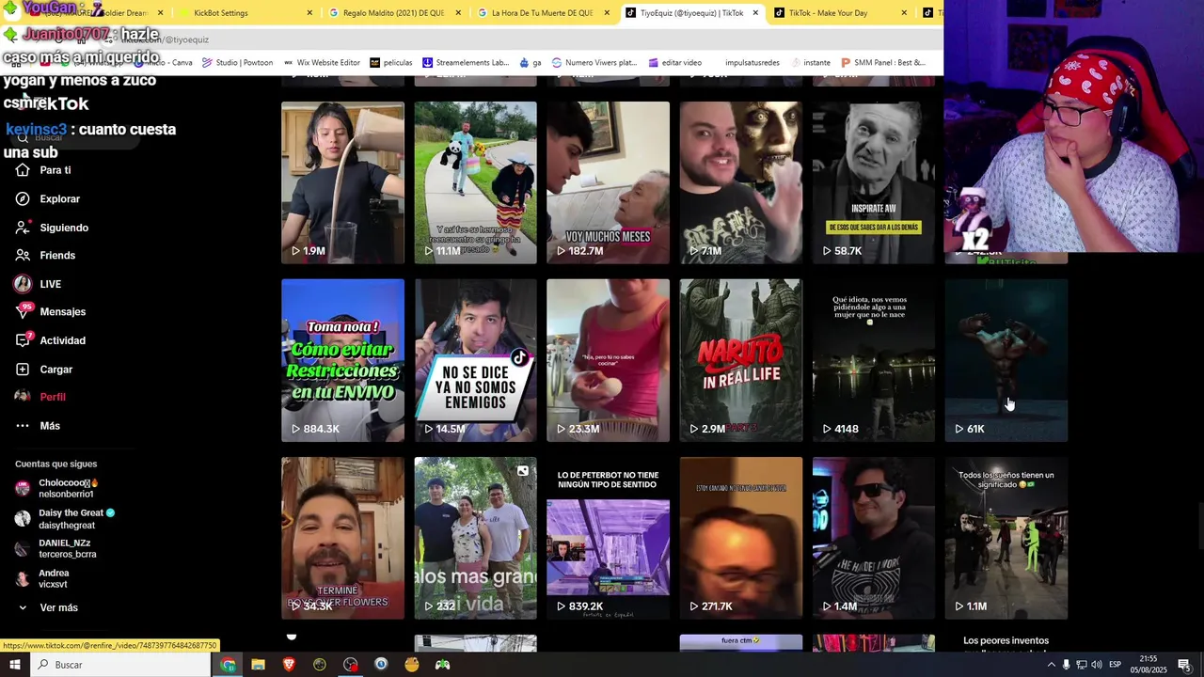Open the Mensajes icon with badge

tap(23, 311)
